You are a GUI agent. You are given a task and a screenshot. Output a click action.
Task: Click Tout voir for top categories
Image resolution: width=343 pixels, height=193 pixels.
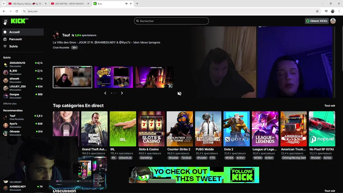(330, 106)
